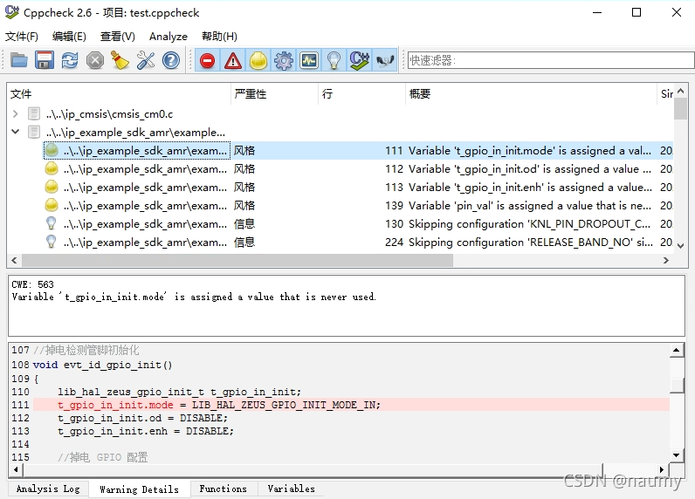Click light bulb icon on line 130 row
The height and width of the screenshot is (499, 695).
coord(52,223)
